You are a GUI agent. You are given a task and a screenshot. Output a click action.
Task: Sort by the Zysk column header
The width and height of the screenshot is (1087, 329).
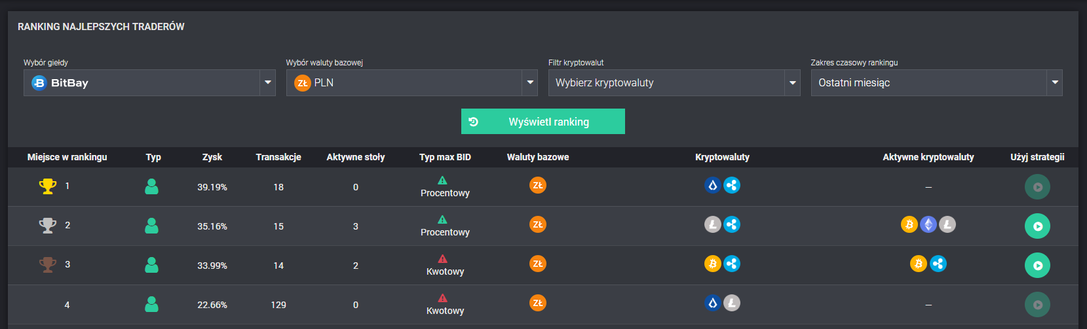pyautogui.click(x=212, y=157)
